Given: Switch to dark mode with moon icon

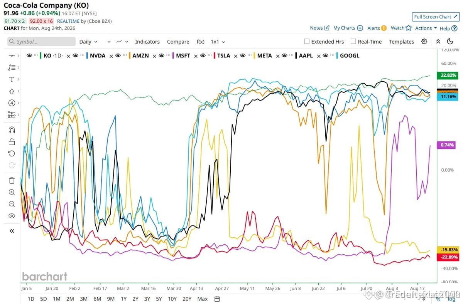Looking at the screenshot, I should click(x=450, y=42).
